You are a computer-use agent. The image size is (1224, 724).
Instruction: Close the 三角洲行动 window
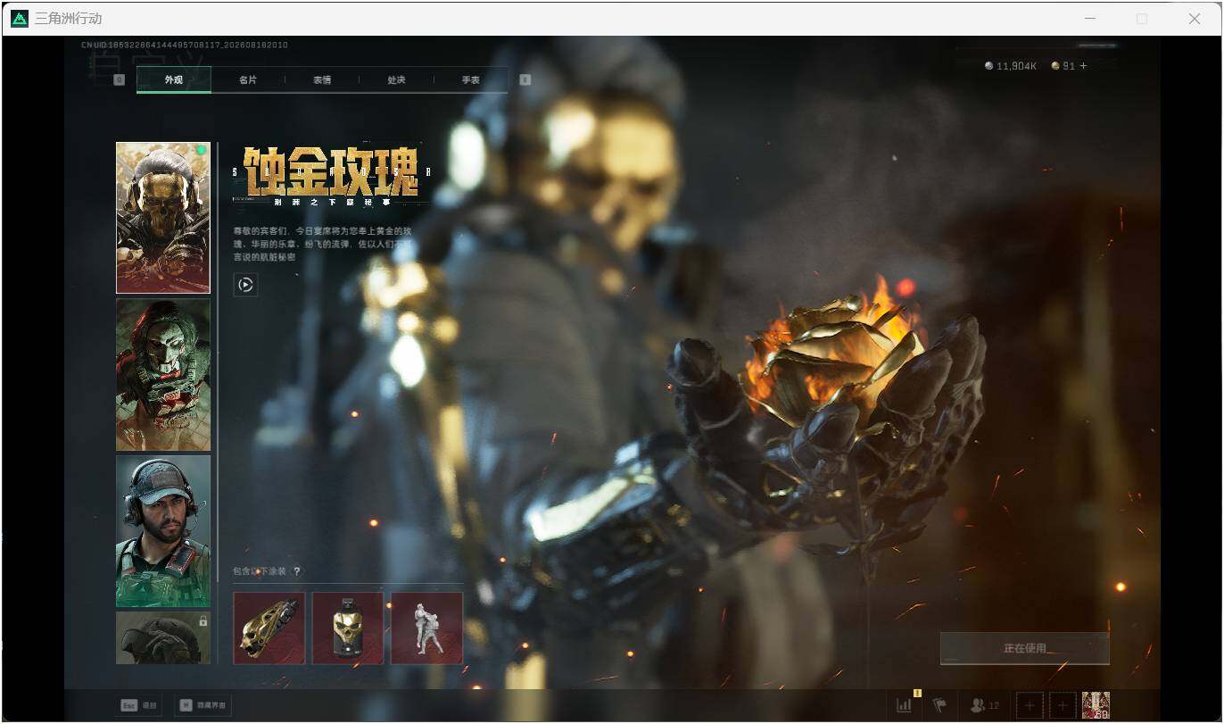1195,19
